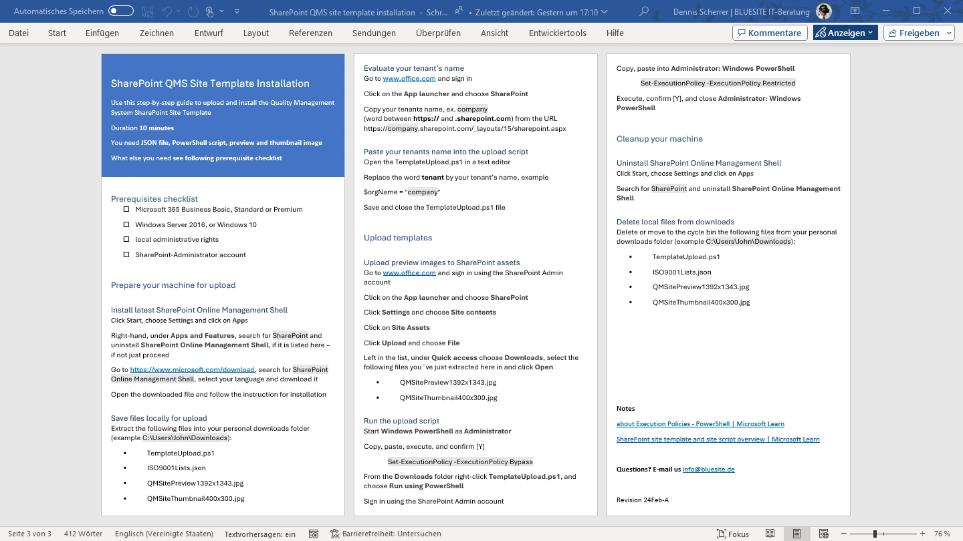Open the ribbon display options icon
This screenshot has width=963, height=541.
point(854,11)
